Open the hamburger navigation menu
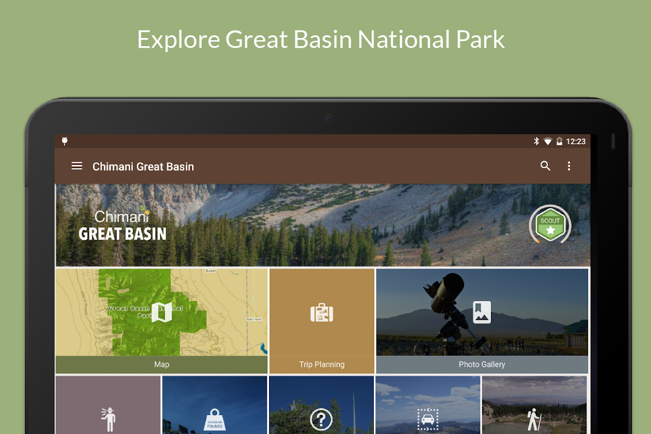651x434 pixels. 77,166
